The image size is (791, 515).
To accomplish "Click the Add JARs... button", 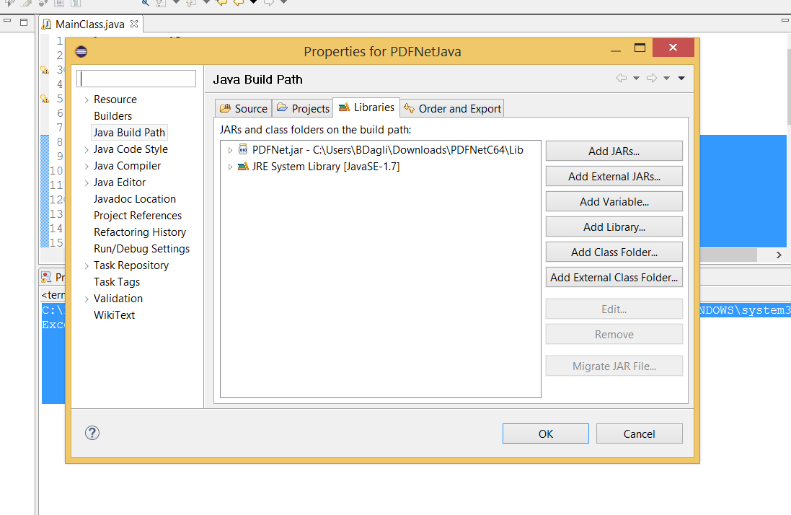I will pyautogui.click(x=614, y=151).
